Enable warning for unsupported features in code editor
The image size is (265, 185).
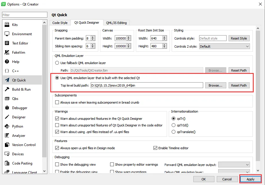[x=57, y=125]
